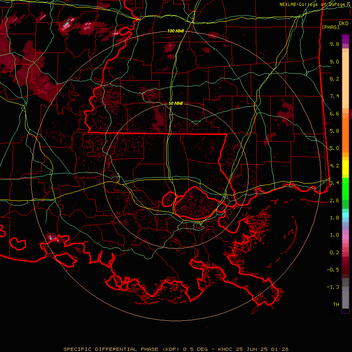
Task: Select the -1.3 scale label
Action: pos(333,287)
